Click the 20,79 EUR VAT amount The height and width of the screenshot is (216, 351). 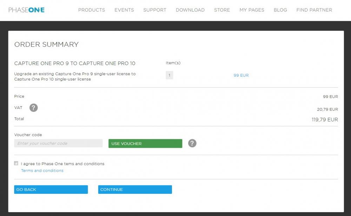[x=327, y=109]
